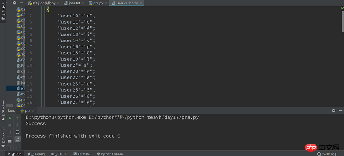344x156 pixels.
Task: Open the 4: Run tool window button
Action: pyautogui.click(x=15, y=154)
